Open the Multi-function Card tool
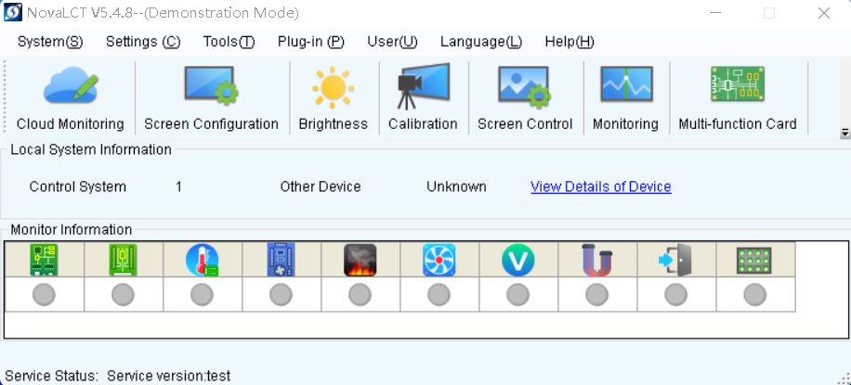This screenshot has height=385, width=851. point(738,98)
